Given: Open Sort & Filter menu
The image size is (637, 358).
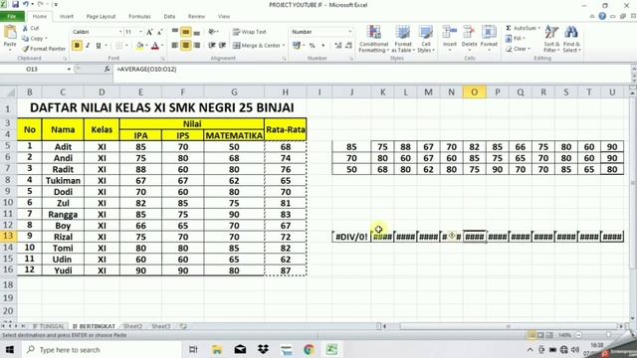Looking at the screenshot, I should click(551, 39).
